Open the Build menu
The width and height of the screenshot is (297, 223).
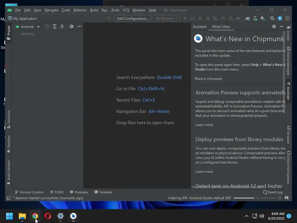[94, 10]
